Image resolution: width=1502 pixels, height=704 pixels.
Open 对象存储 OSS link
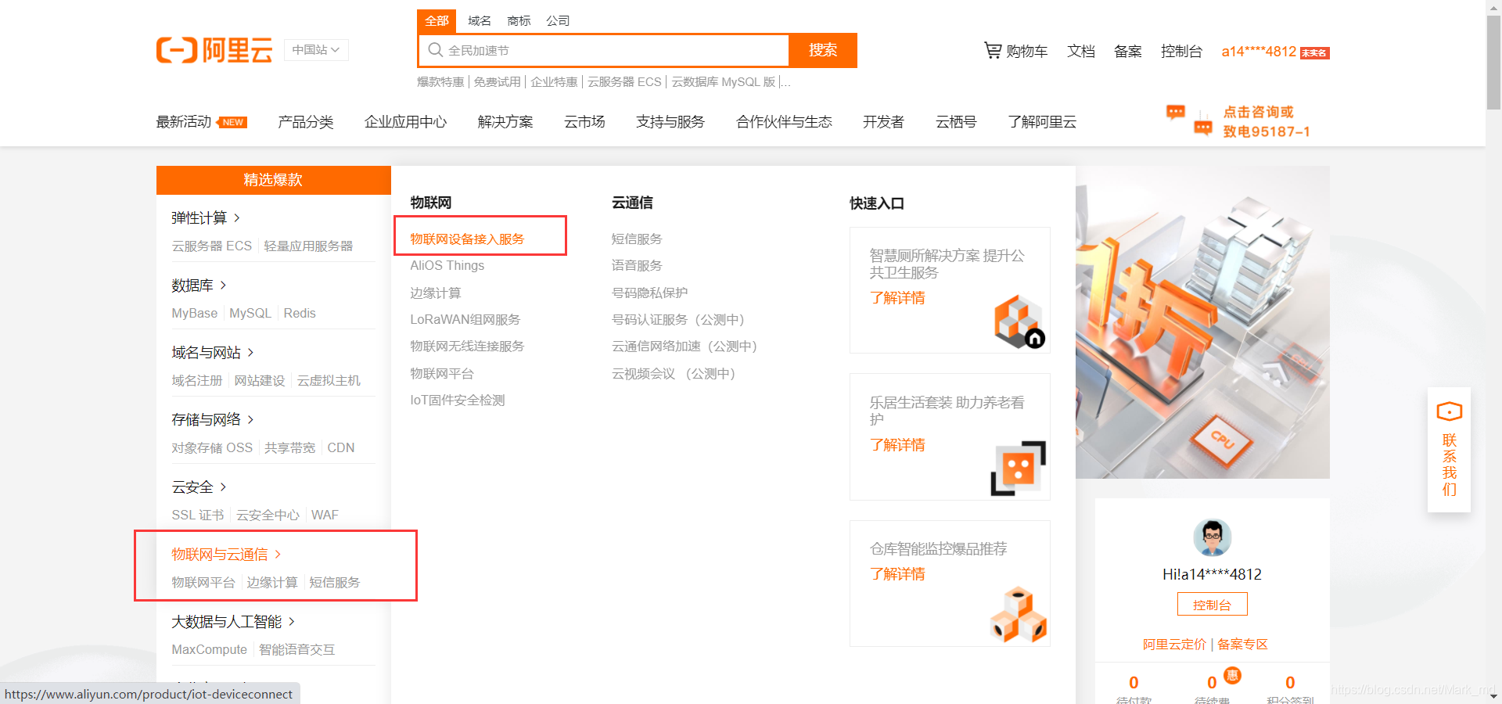tap(212, 447)
